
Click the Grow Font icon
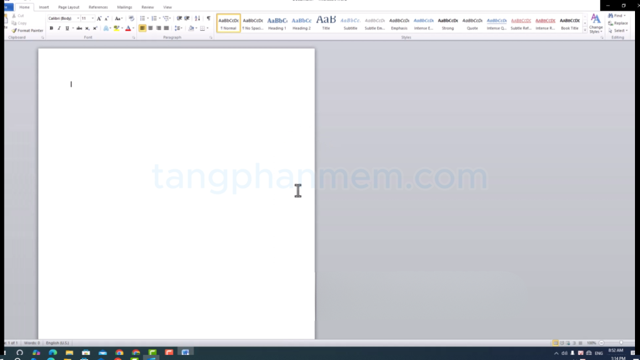99,18
